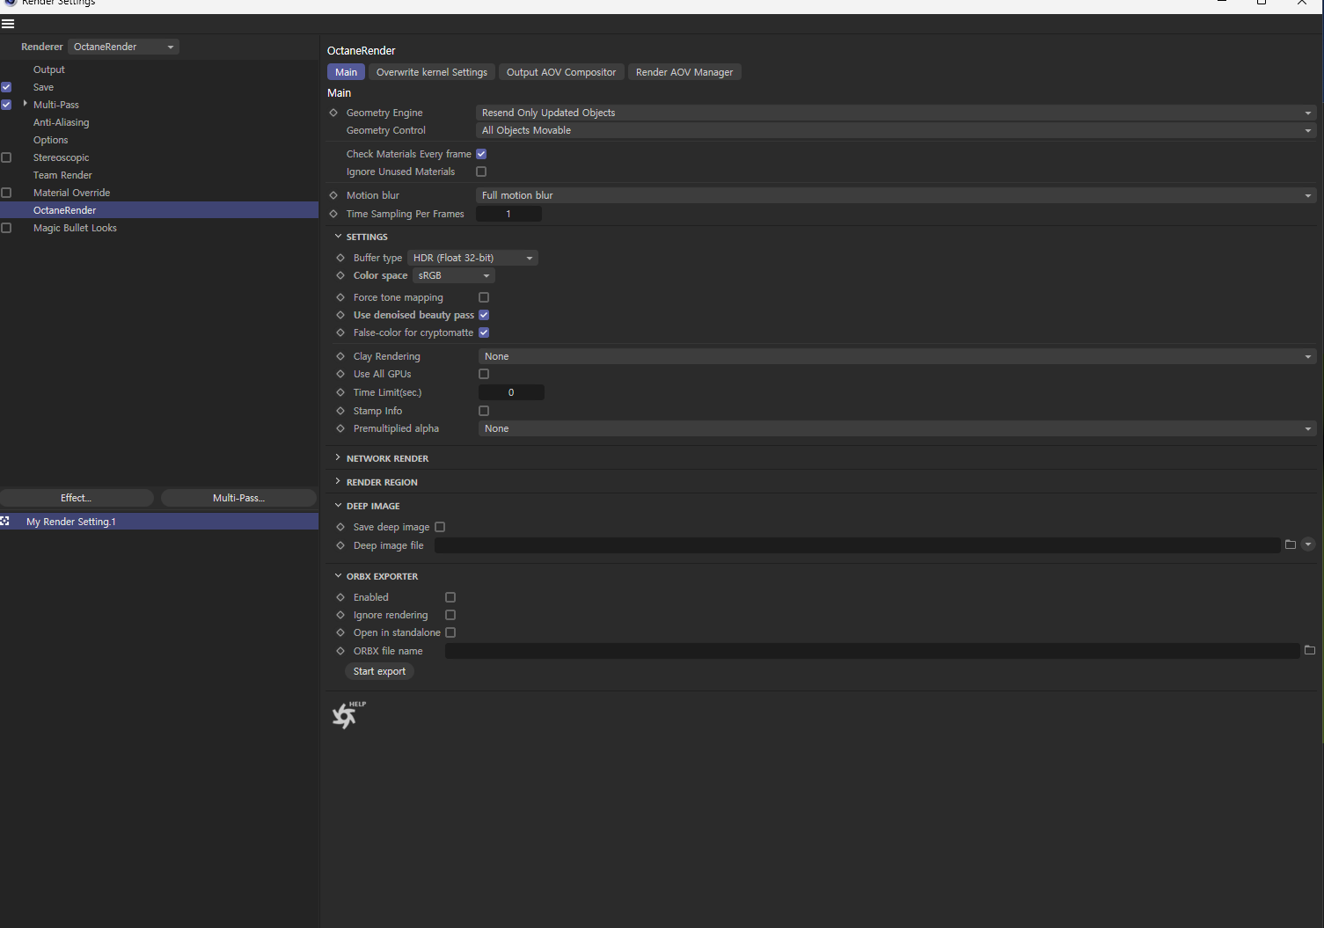Viewport: 1324px width, 928px height.
Task: Toggle the Multi-Pass checkbox in the left list
Action: coord(6,105)
